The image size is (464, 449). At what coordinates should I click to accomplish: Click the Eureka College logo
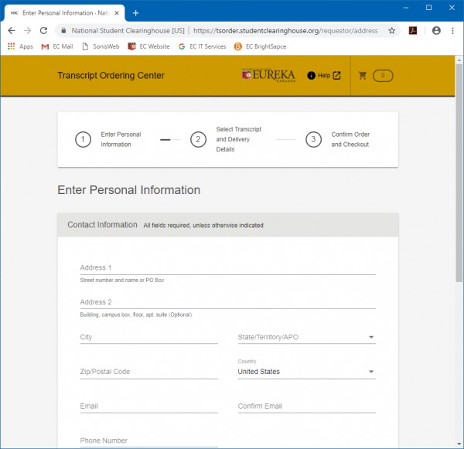(x=268, y=75)
